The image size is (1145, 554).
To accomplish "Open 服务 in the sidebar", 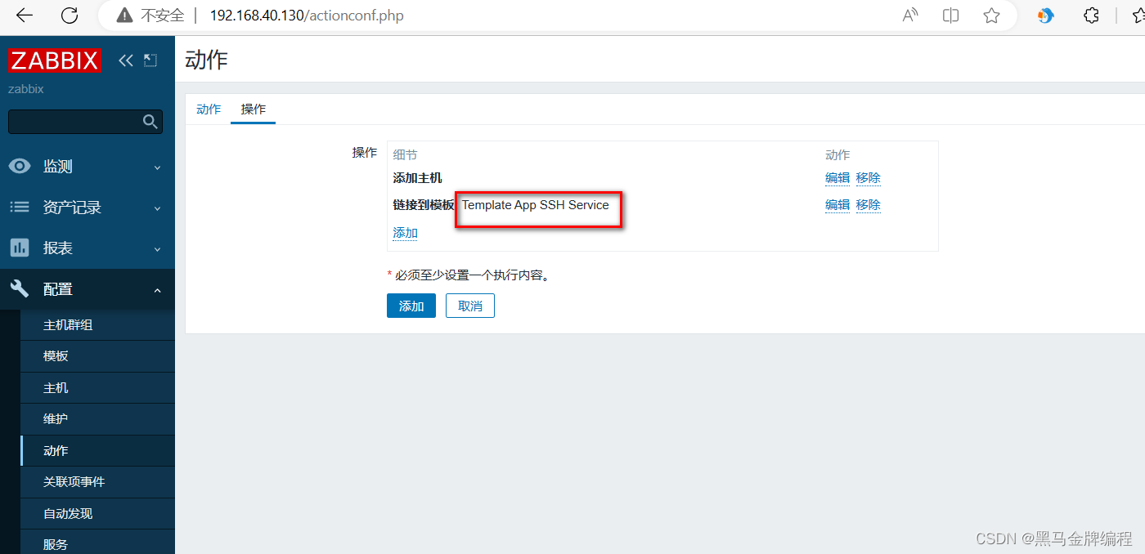I will point(98,543).
